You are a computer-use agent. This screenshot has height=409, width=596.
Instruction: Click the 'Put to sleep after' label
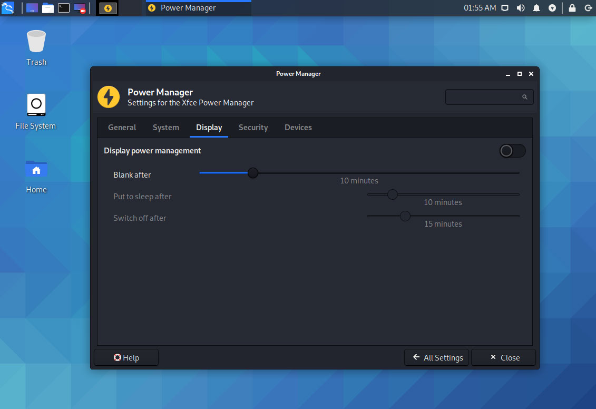(142, 197)
